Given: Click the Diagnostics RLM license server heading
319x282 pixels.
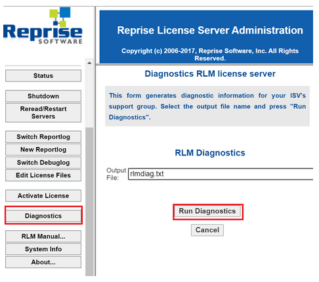Looking at the screenshot, I should click(x=210, y=73).
